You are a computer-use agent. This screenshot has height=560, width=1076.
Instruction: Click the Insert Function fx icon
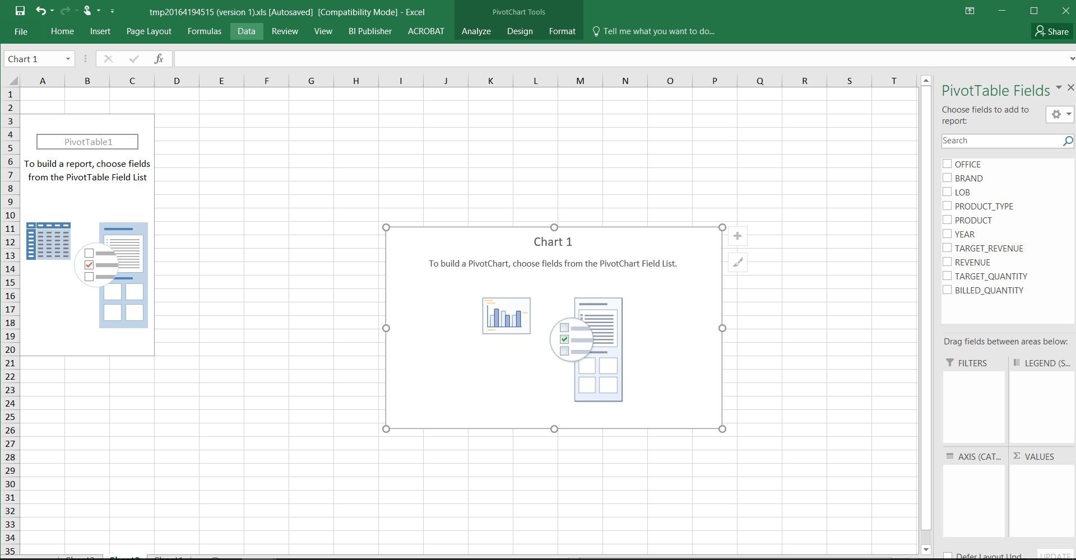[159, 59]
